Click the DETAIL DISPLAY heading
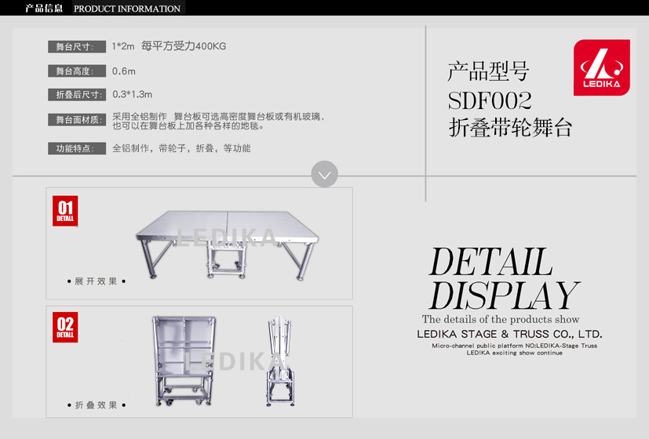 [504, 278]
